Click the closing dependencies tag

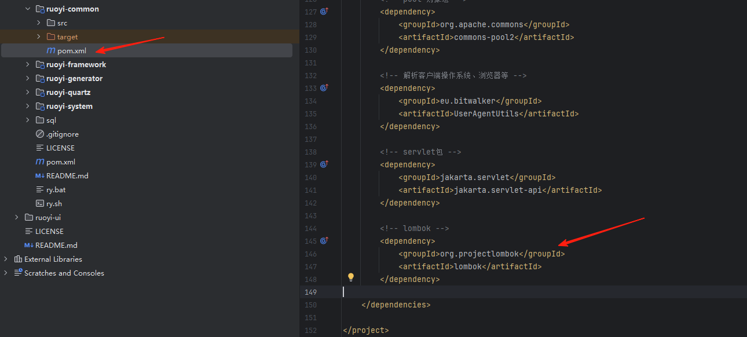pos(396,305)
